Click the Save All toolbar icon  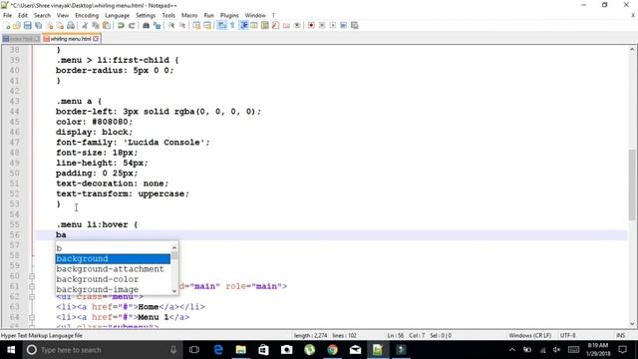coord(39,25)
